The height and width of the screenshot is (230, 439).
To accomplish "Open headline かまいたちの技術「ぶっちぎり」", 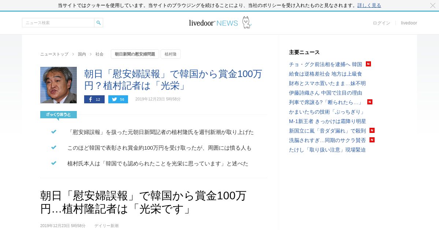I will pyautogui.click(x=327, y=112).
